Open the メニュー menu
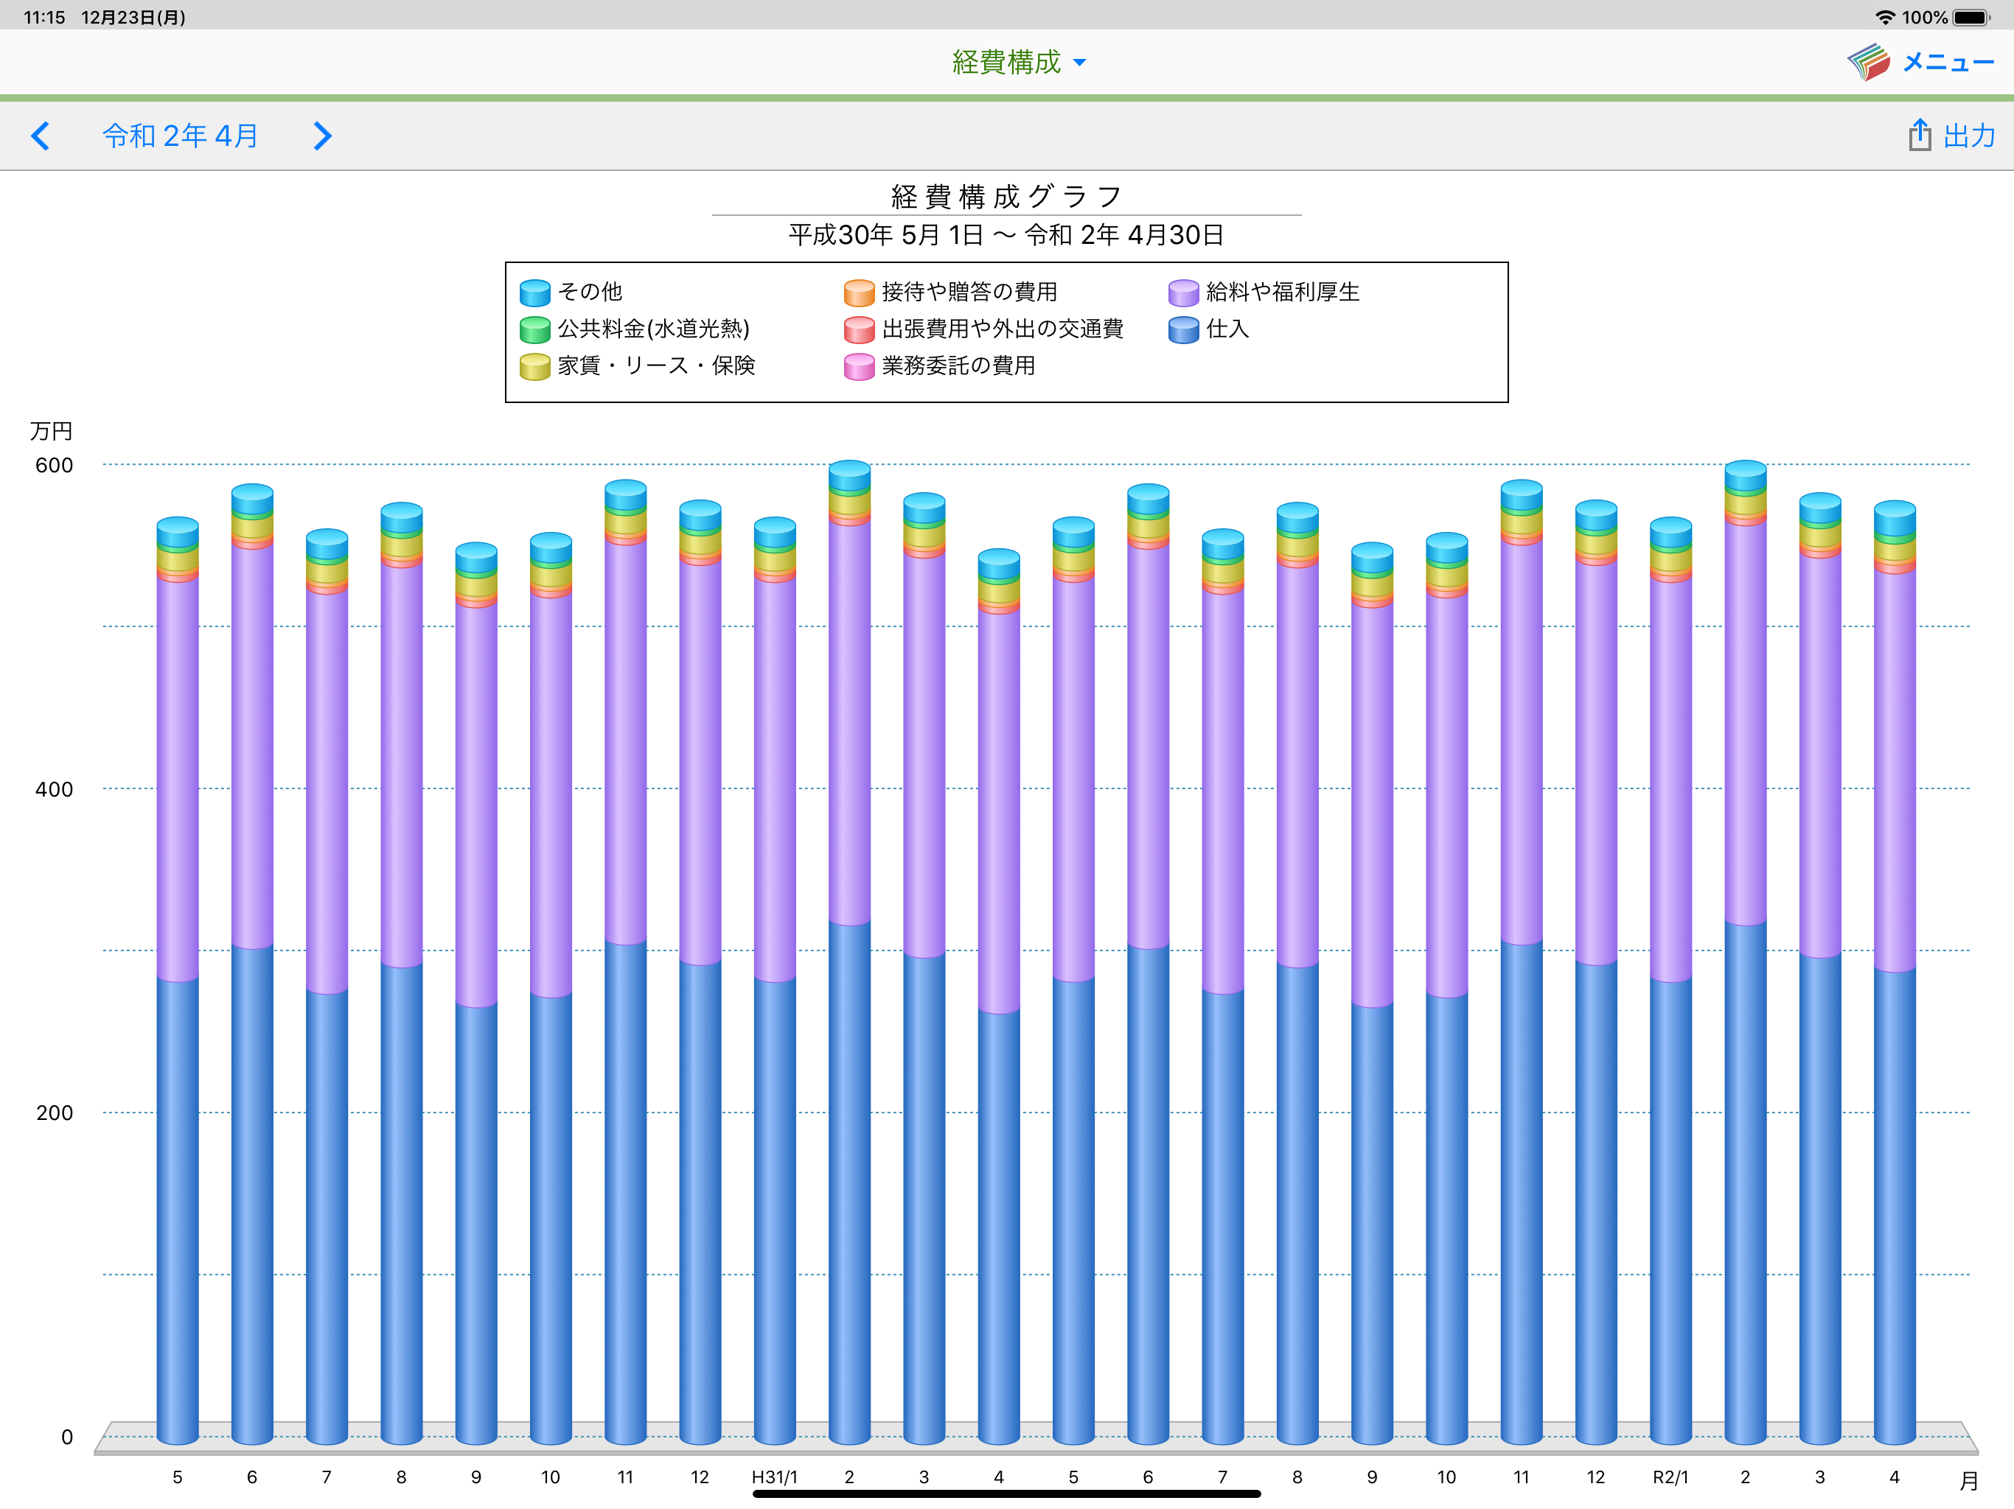This screenshot has height=1509, width=2014. click(x=1948, y=62)
